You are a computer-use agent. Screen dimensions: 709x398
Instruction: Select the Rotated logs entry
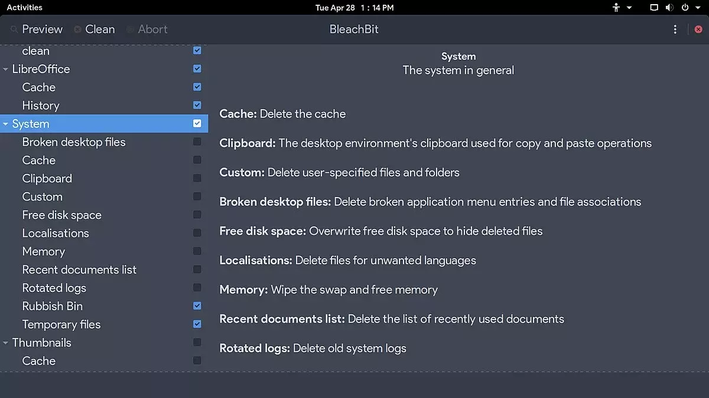[54, 288]
